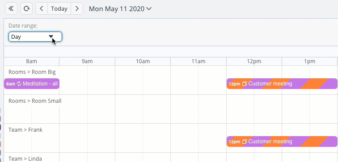Image resolution: width=338 pixels, height=162 pixels.
Task: Click the refresh calendar icon
Action: [x=26, y=8]
